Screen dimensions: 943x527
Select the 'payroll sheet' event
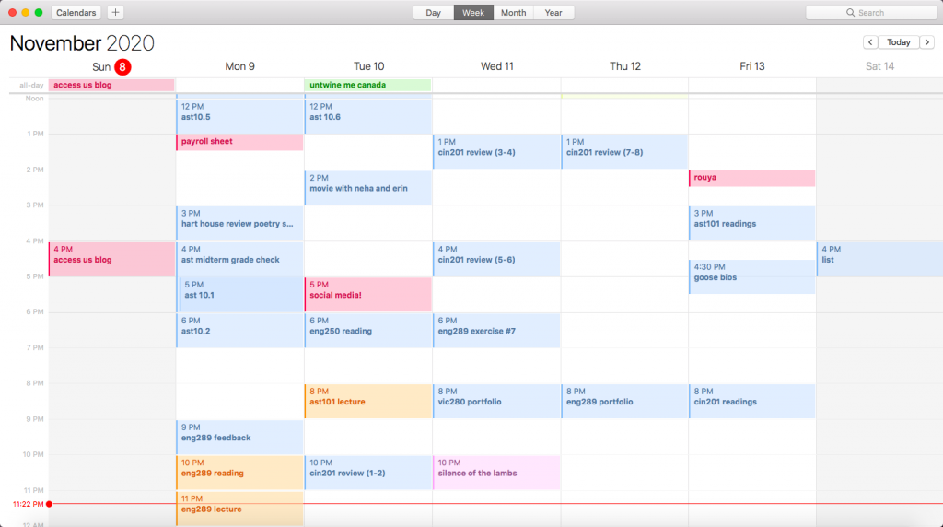click(x=239, y=142)
